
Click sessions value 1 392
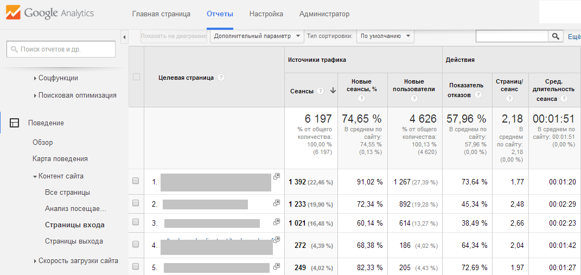(297, 182)
